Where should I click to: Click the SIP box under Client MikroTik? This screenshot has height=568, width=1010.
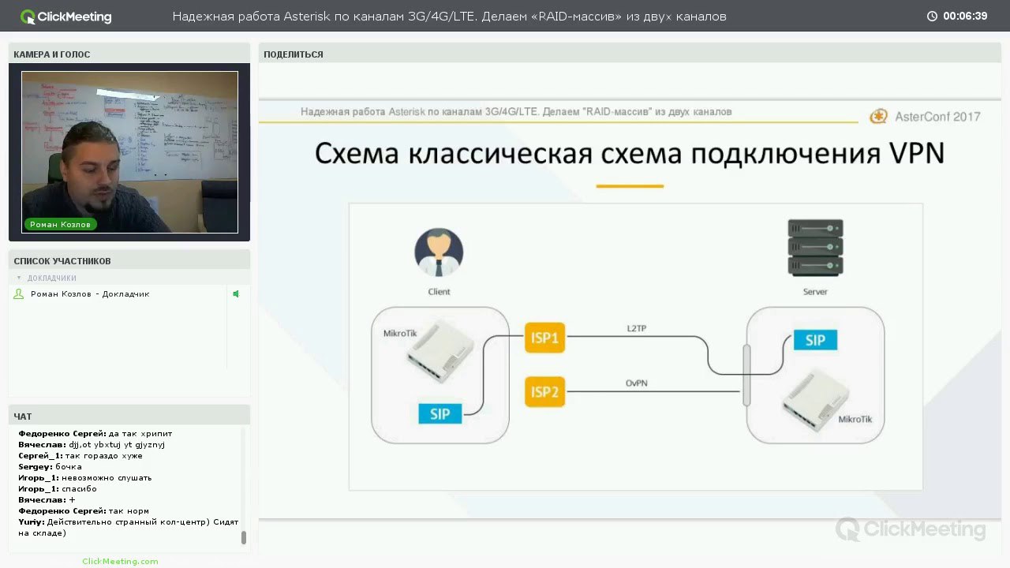click(x=440, y=413)
